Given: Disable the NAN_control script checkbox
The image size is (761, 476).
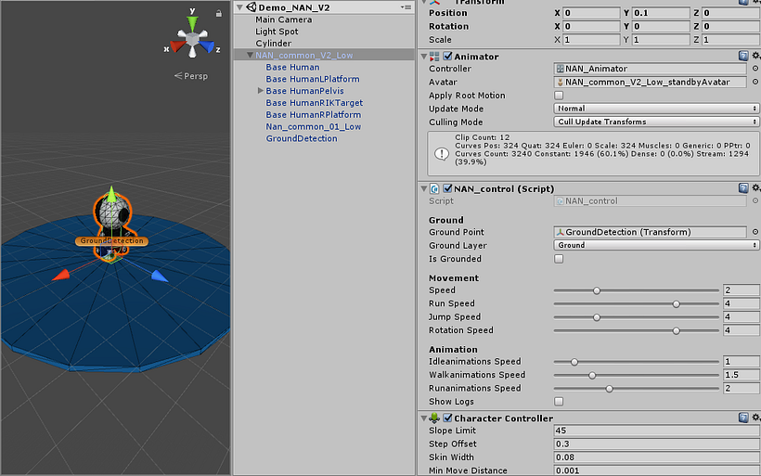Looking at the screenshot, I should [448, 188].
